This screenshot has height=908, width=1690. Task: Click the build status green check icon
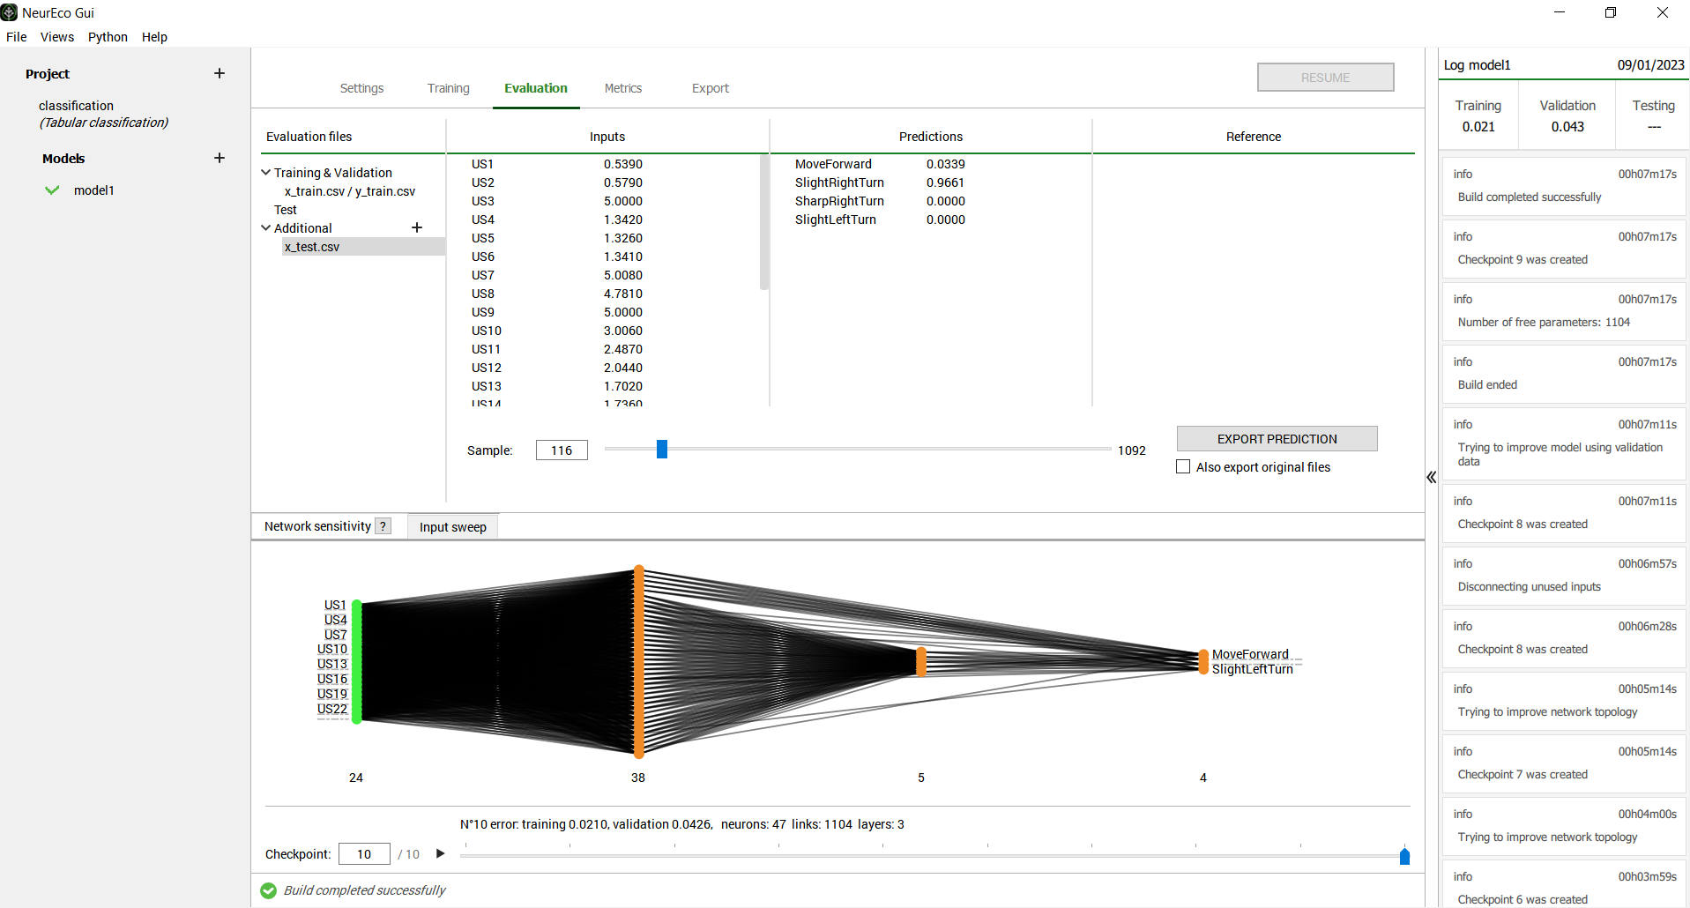tap(269, 890)
